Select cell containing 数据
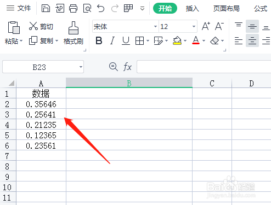The width and height of the screenshot is (271, 205). point(41,93)
